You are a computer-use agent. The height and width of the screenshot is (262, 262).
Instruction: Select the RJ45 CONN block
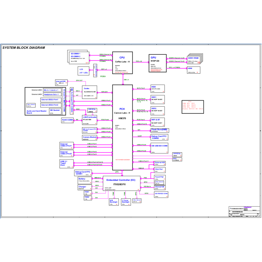(x=67, y=121)
